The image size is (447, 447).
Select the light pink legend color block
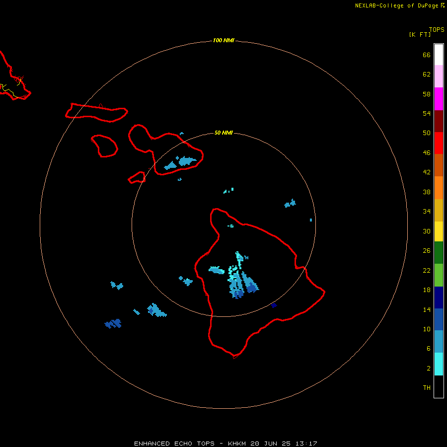point(439,76)
